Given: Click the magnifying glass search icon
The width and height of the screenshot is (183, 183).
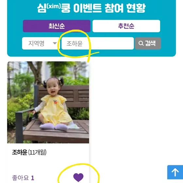Looking at the screenshot, I should 141,43.
